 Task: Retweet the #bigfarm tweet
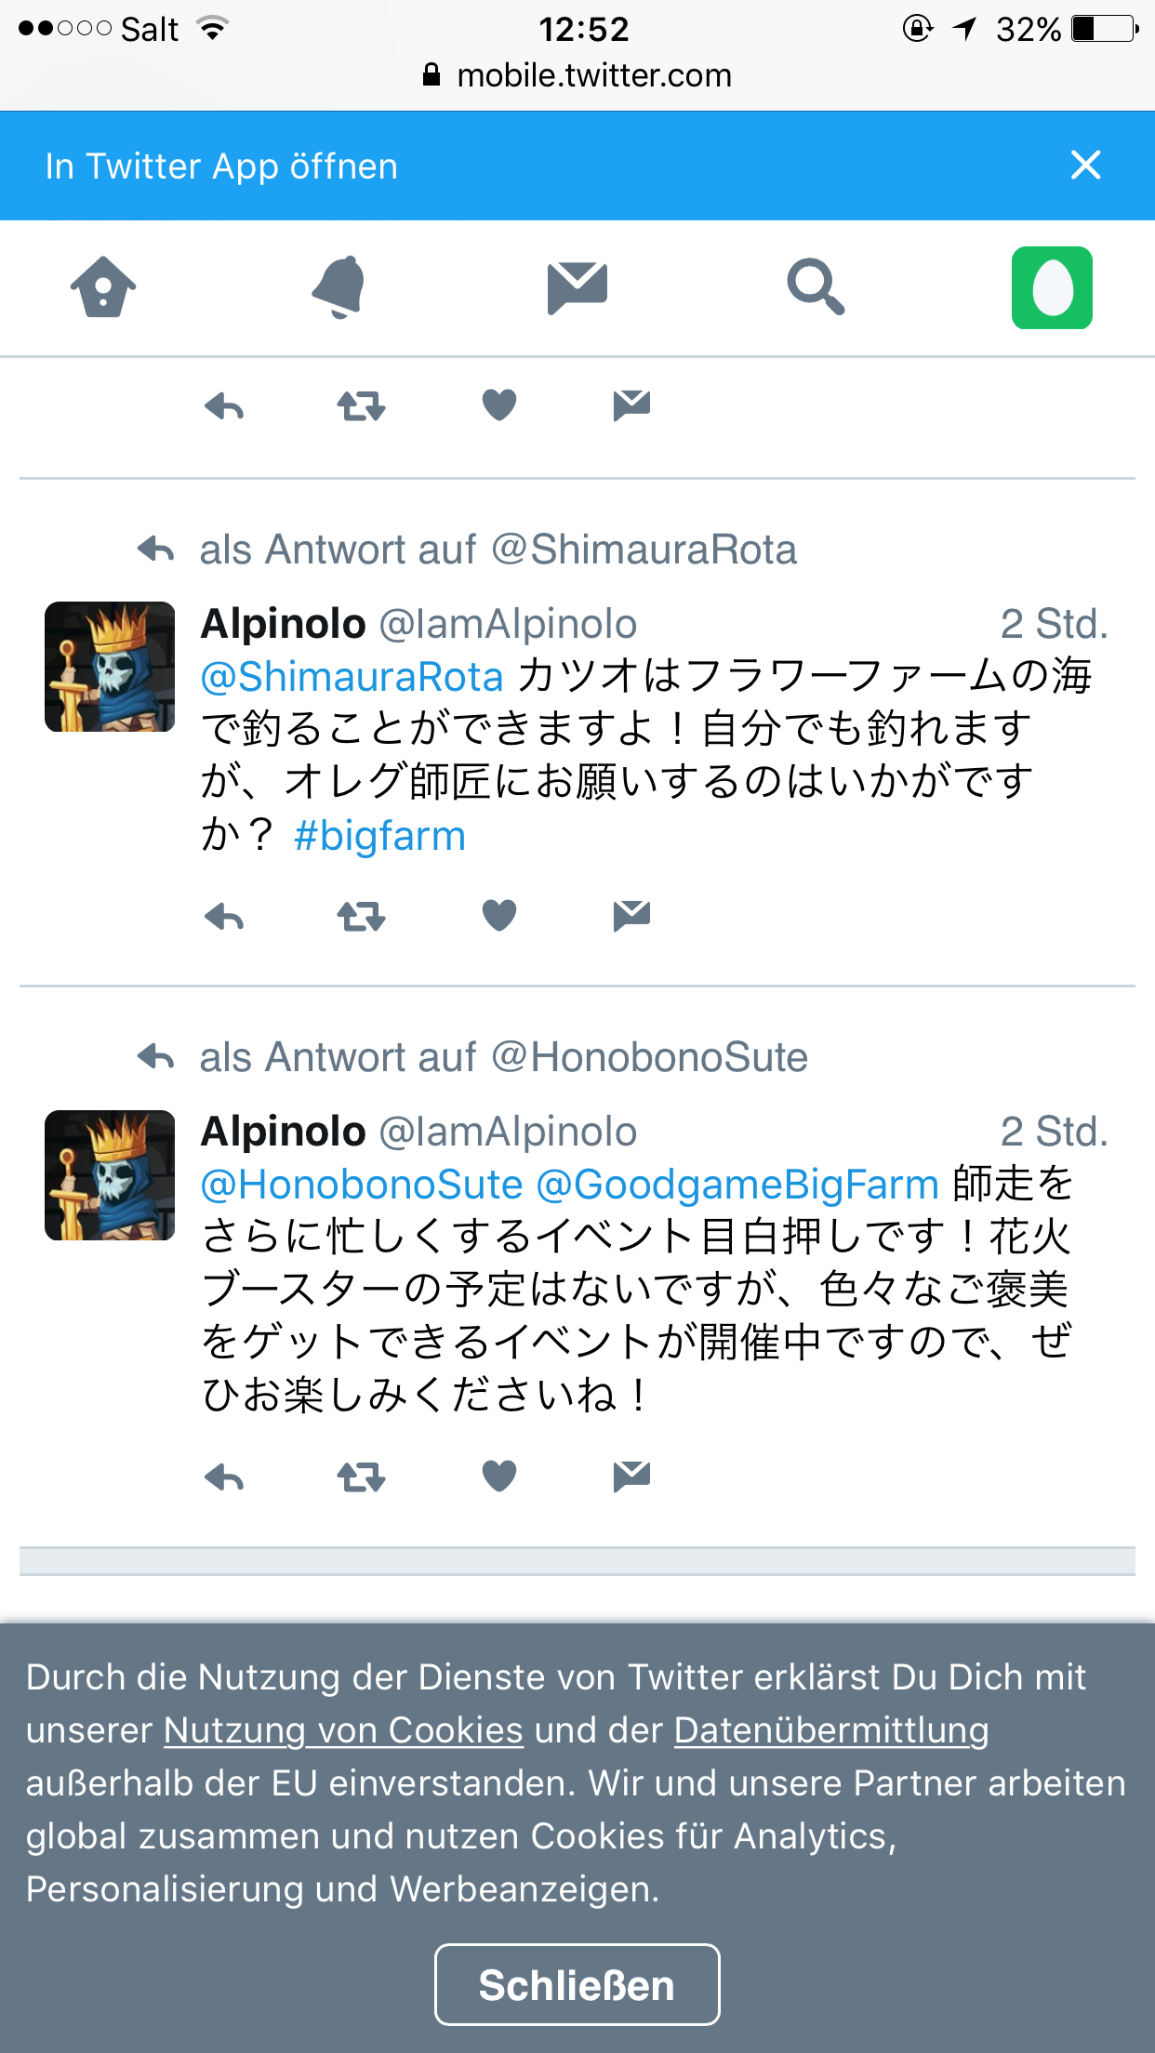(361, 917)
